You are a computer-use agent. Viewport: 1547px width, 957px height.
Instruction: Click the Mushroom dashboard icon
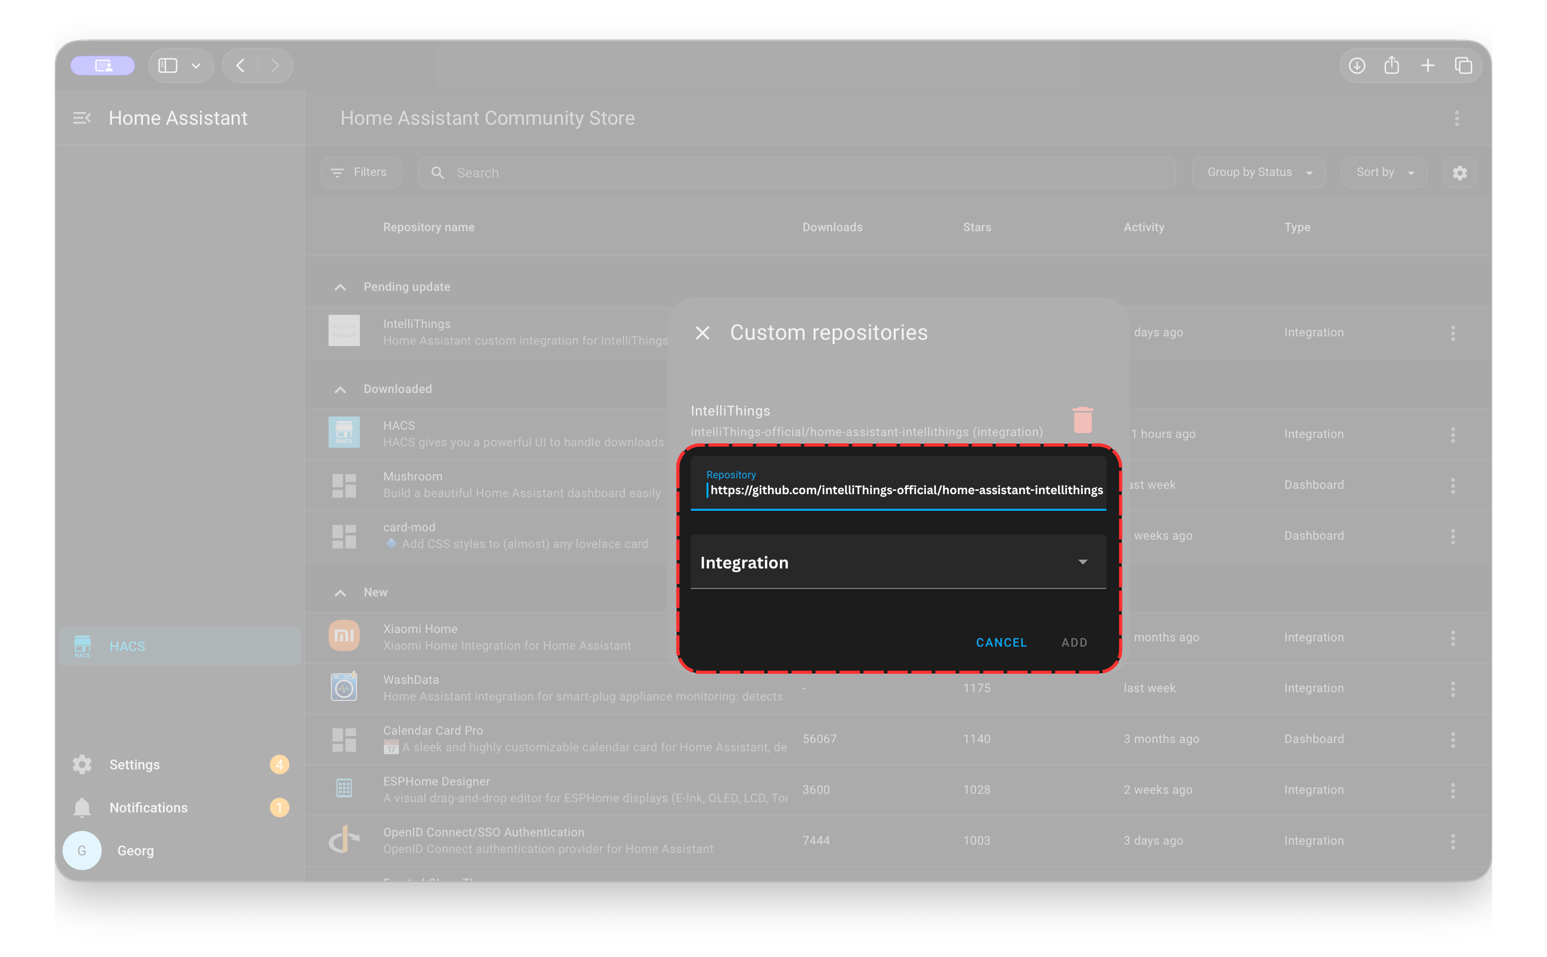pos(344,485)
